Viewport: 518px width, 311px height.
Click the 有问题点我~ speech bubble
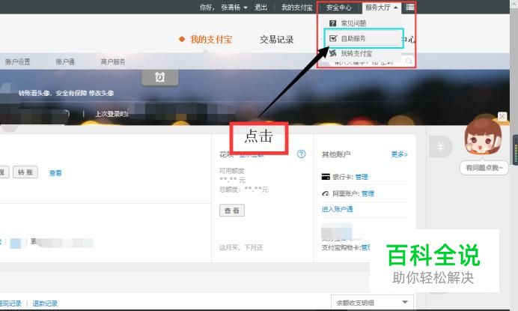coord(484,168)
